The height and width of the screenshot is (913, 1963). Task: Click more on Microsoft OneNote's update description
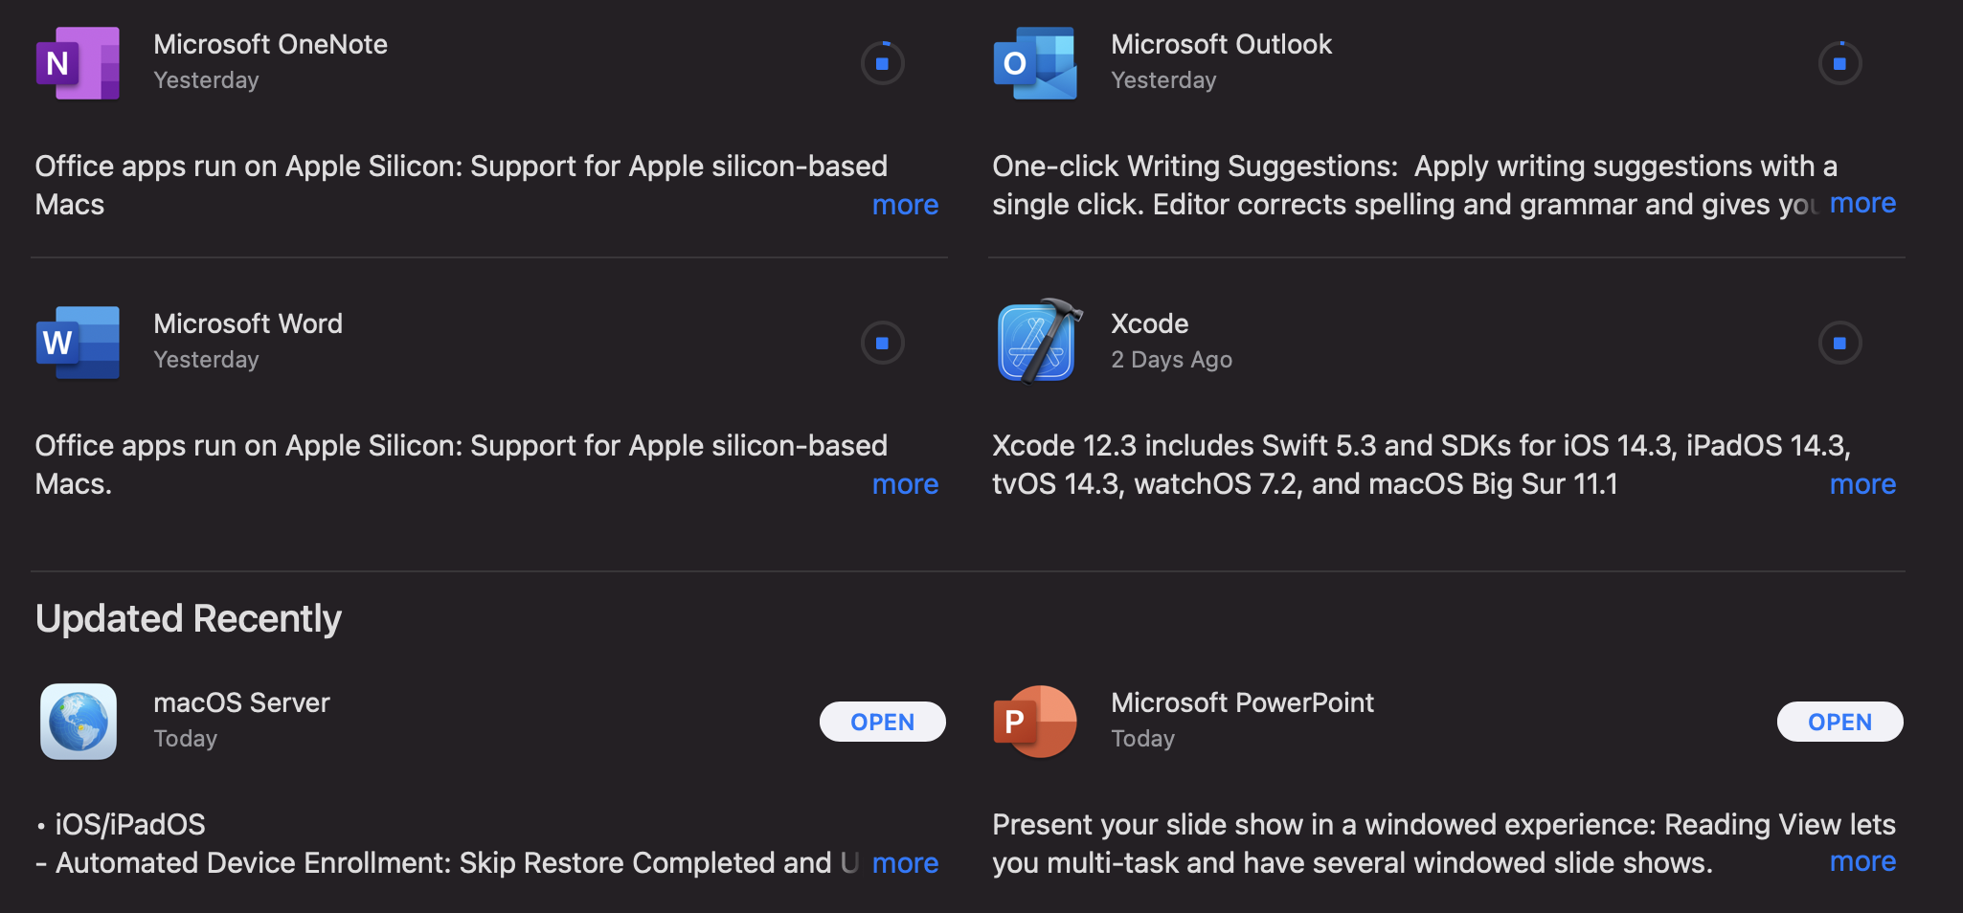pos(905,204)
